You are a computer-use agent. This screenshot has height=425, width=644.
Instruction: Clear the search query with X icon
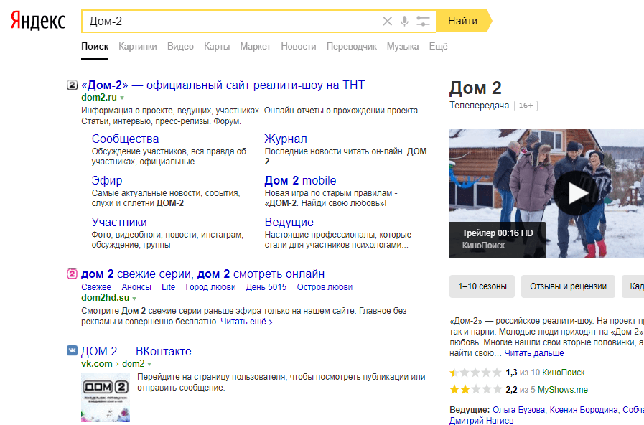click(388, 22)
